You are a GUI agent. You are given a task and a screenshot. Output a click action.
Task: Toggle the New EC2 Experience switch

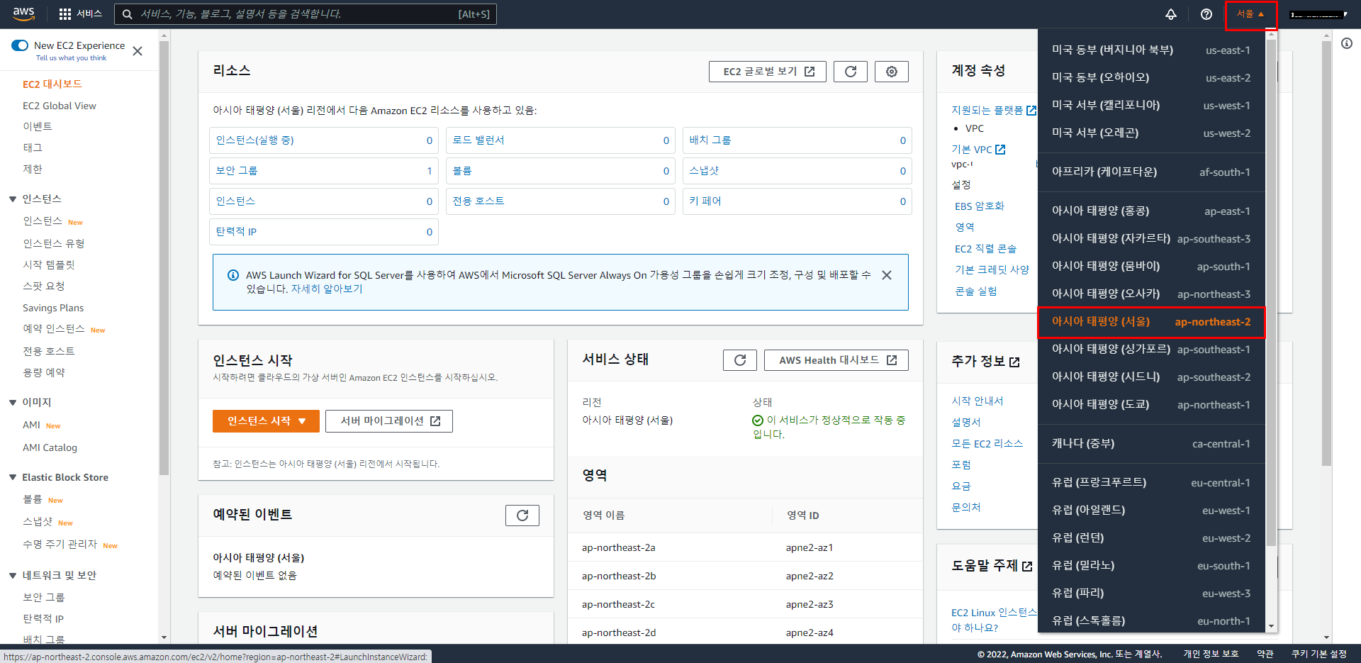click(x=20, y=45)
